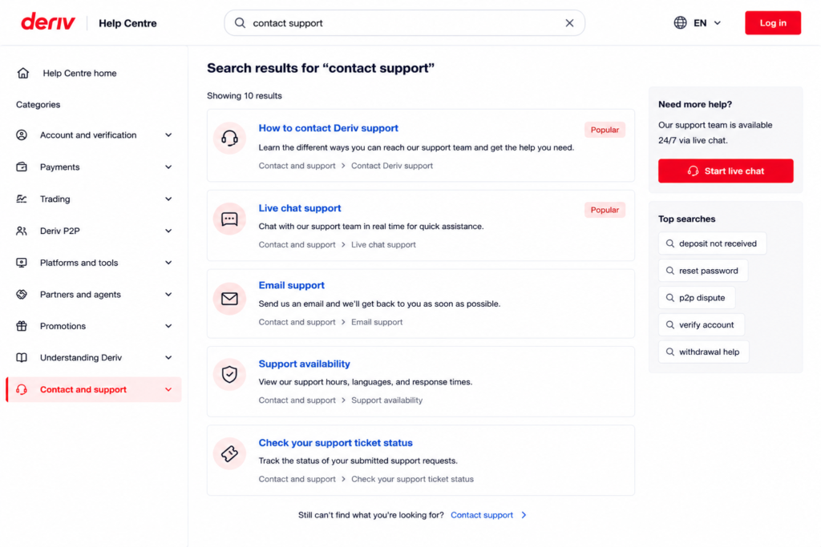Viewport: 821px width, 547px height.
Task: Select the Contact and support category label
Action: [x=83, y=389]
